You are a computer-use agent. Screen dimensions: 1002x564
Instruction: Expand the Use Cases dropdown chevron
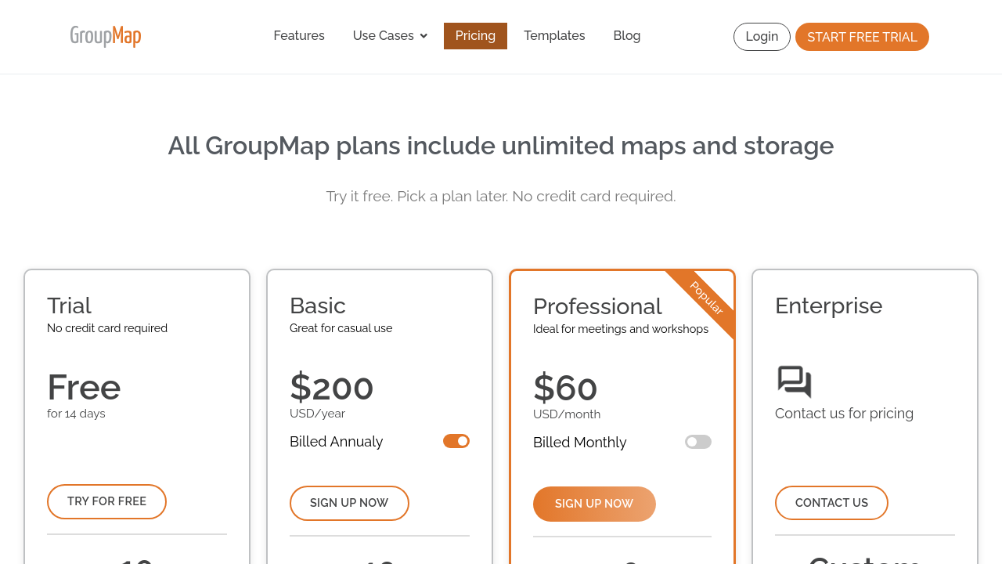[424, 36]
